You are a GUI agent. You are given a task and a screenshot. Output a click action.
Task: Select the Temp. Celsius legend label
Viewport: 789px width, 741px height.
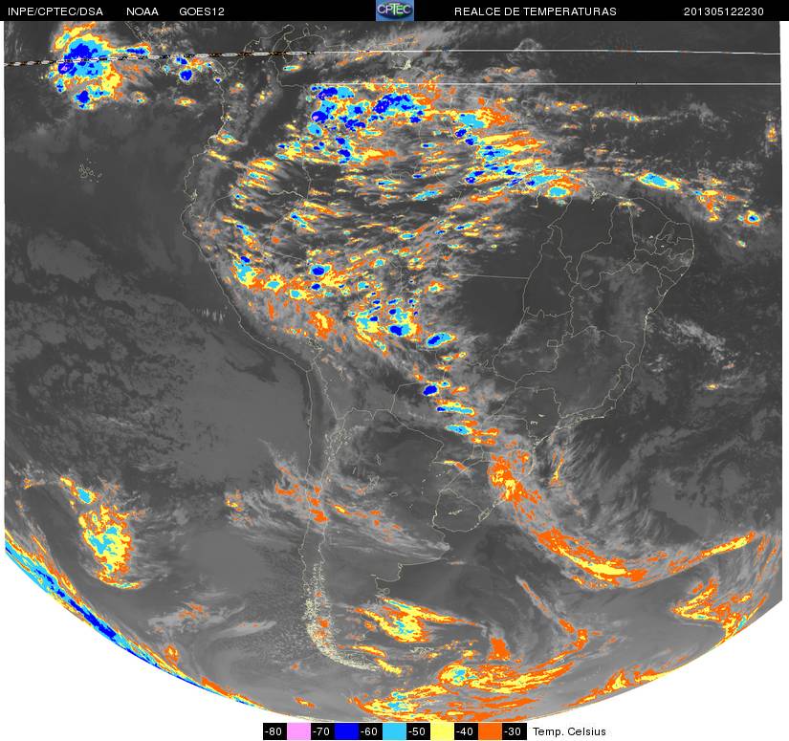pyautogui.click(x=569, y=731)
